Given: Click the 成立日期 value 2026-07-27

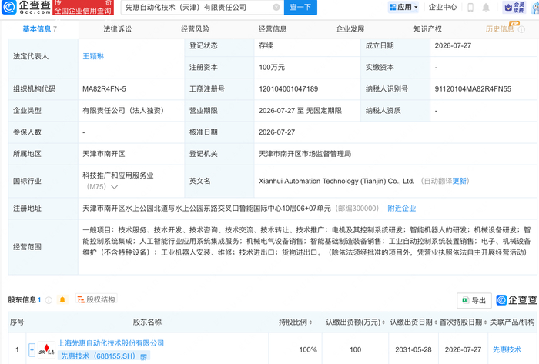Looking at the screenshot, I should (x=453, y=45).
